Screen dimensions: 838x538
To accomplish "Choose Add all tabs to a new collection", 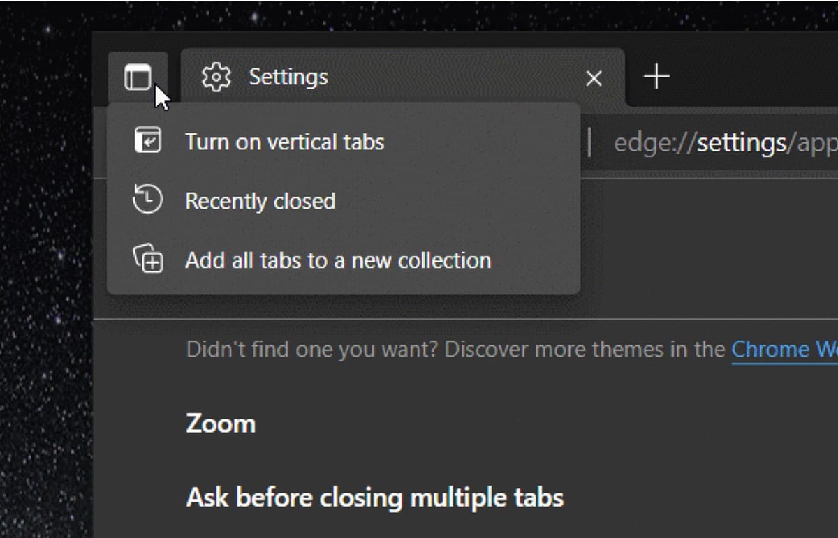I will click(x=338, y=260).
